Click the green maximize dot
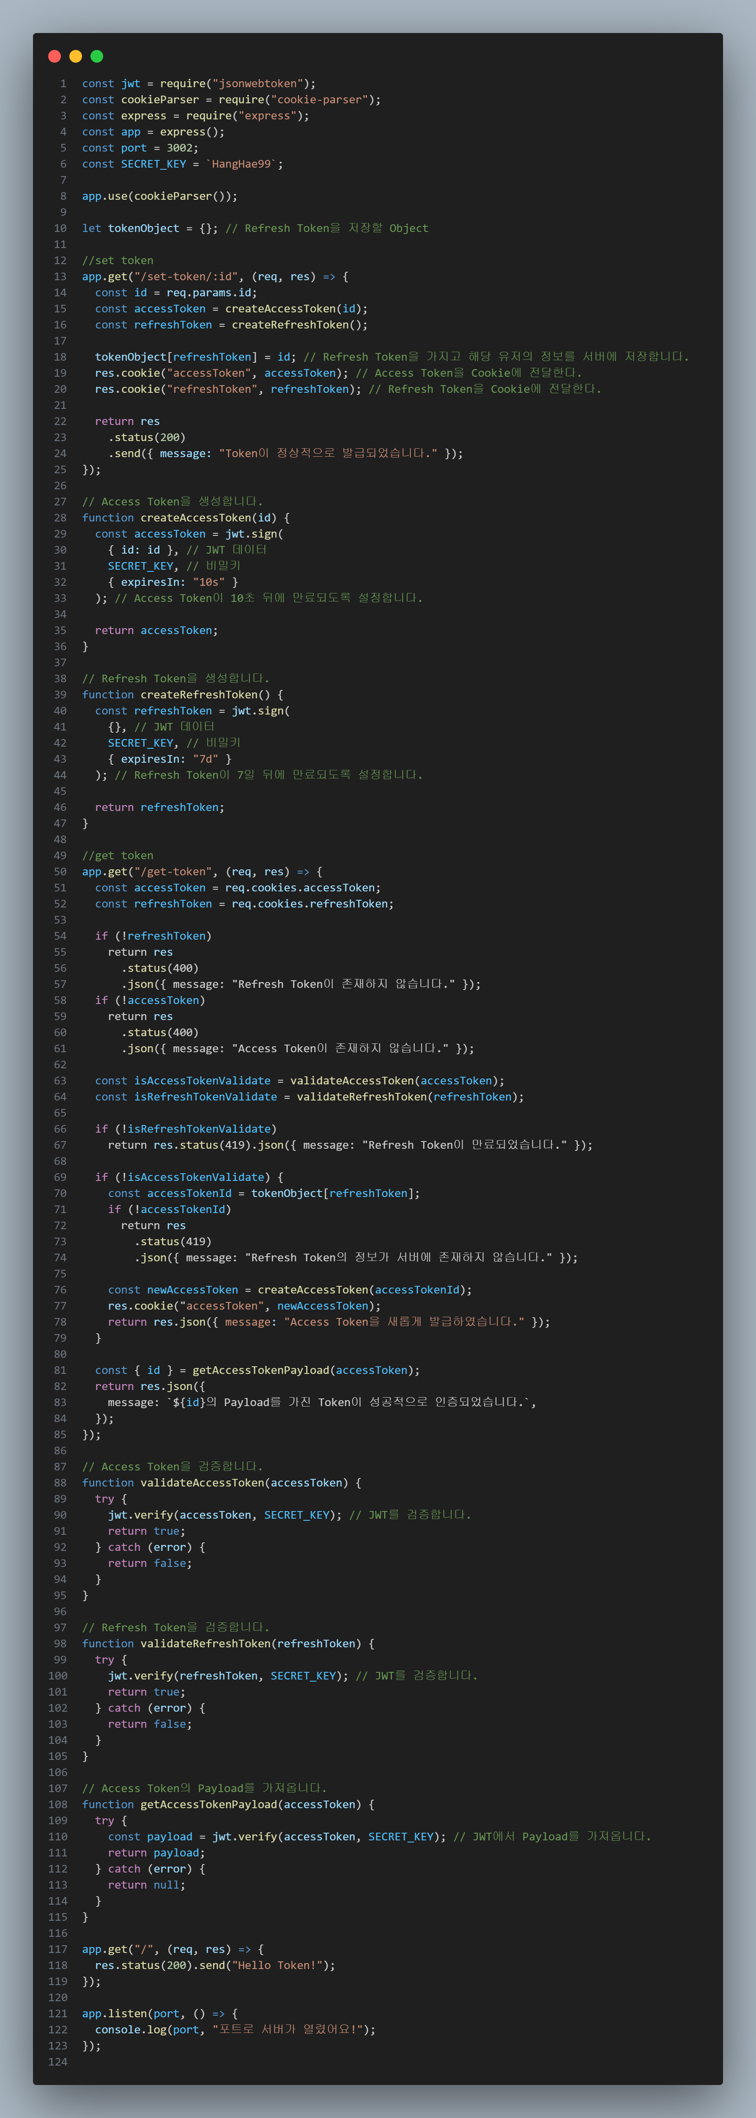Image resolution: width=756 pixels, height=2118 pixels. [97, 56]
